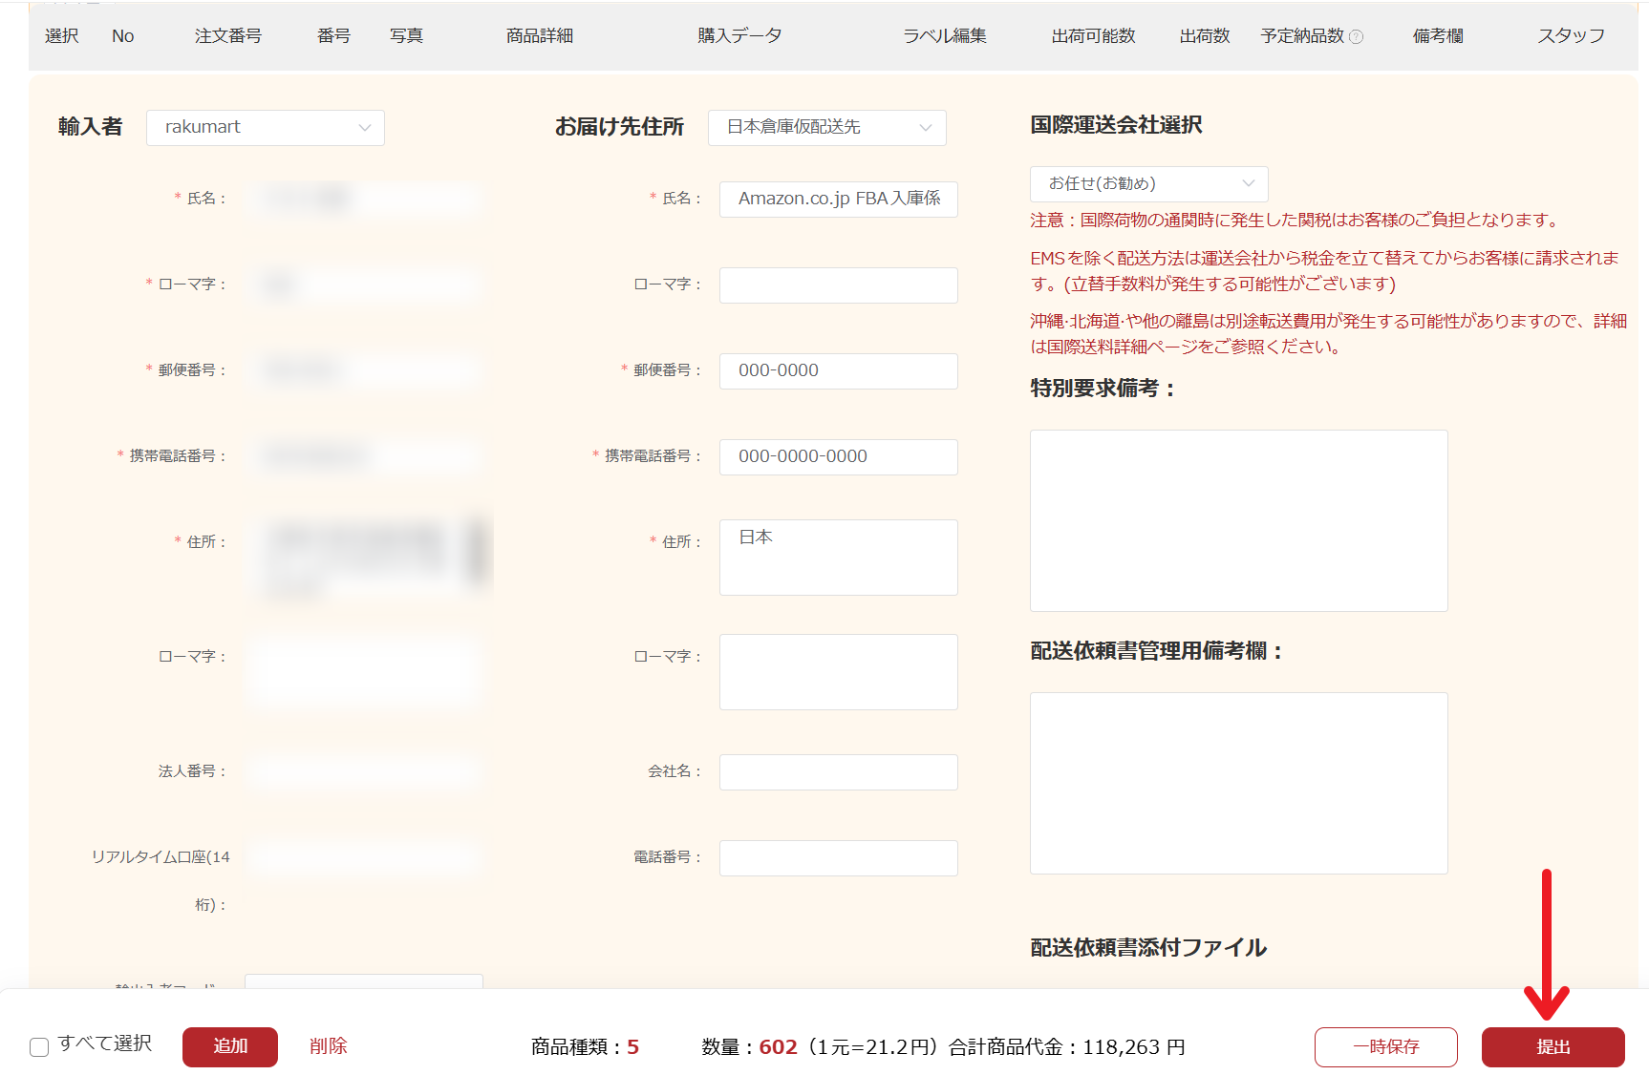Click the 購入データ column header
The width and height of the screenshot is (1649, 1075).
pyautogui.click(x=739, y=36)
